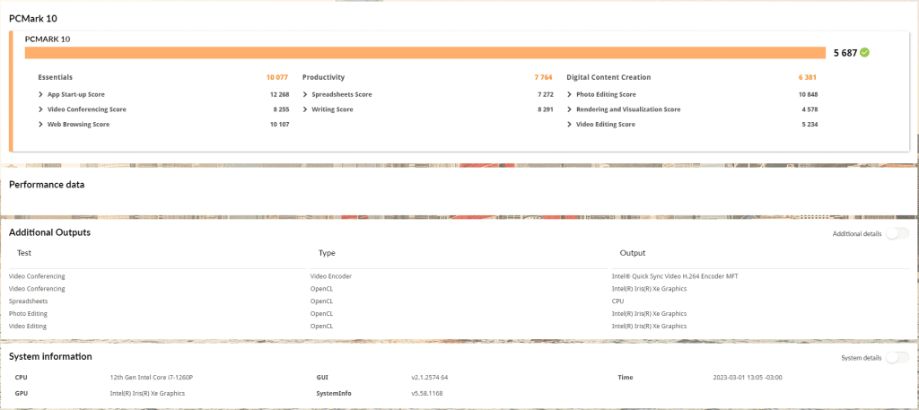Select the Digital Content Creation heading

pos(608,77)
